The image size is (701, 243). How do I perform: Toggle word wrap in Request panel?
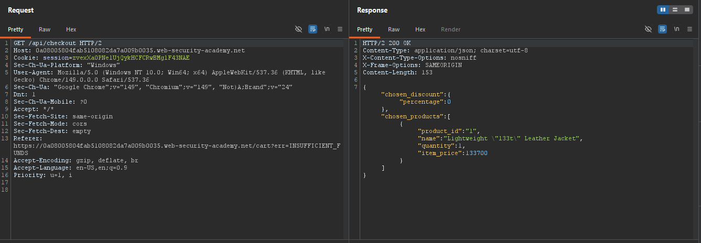click(x=312, y=29)
